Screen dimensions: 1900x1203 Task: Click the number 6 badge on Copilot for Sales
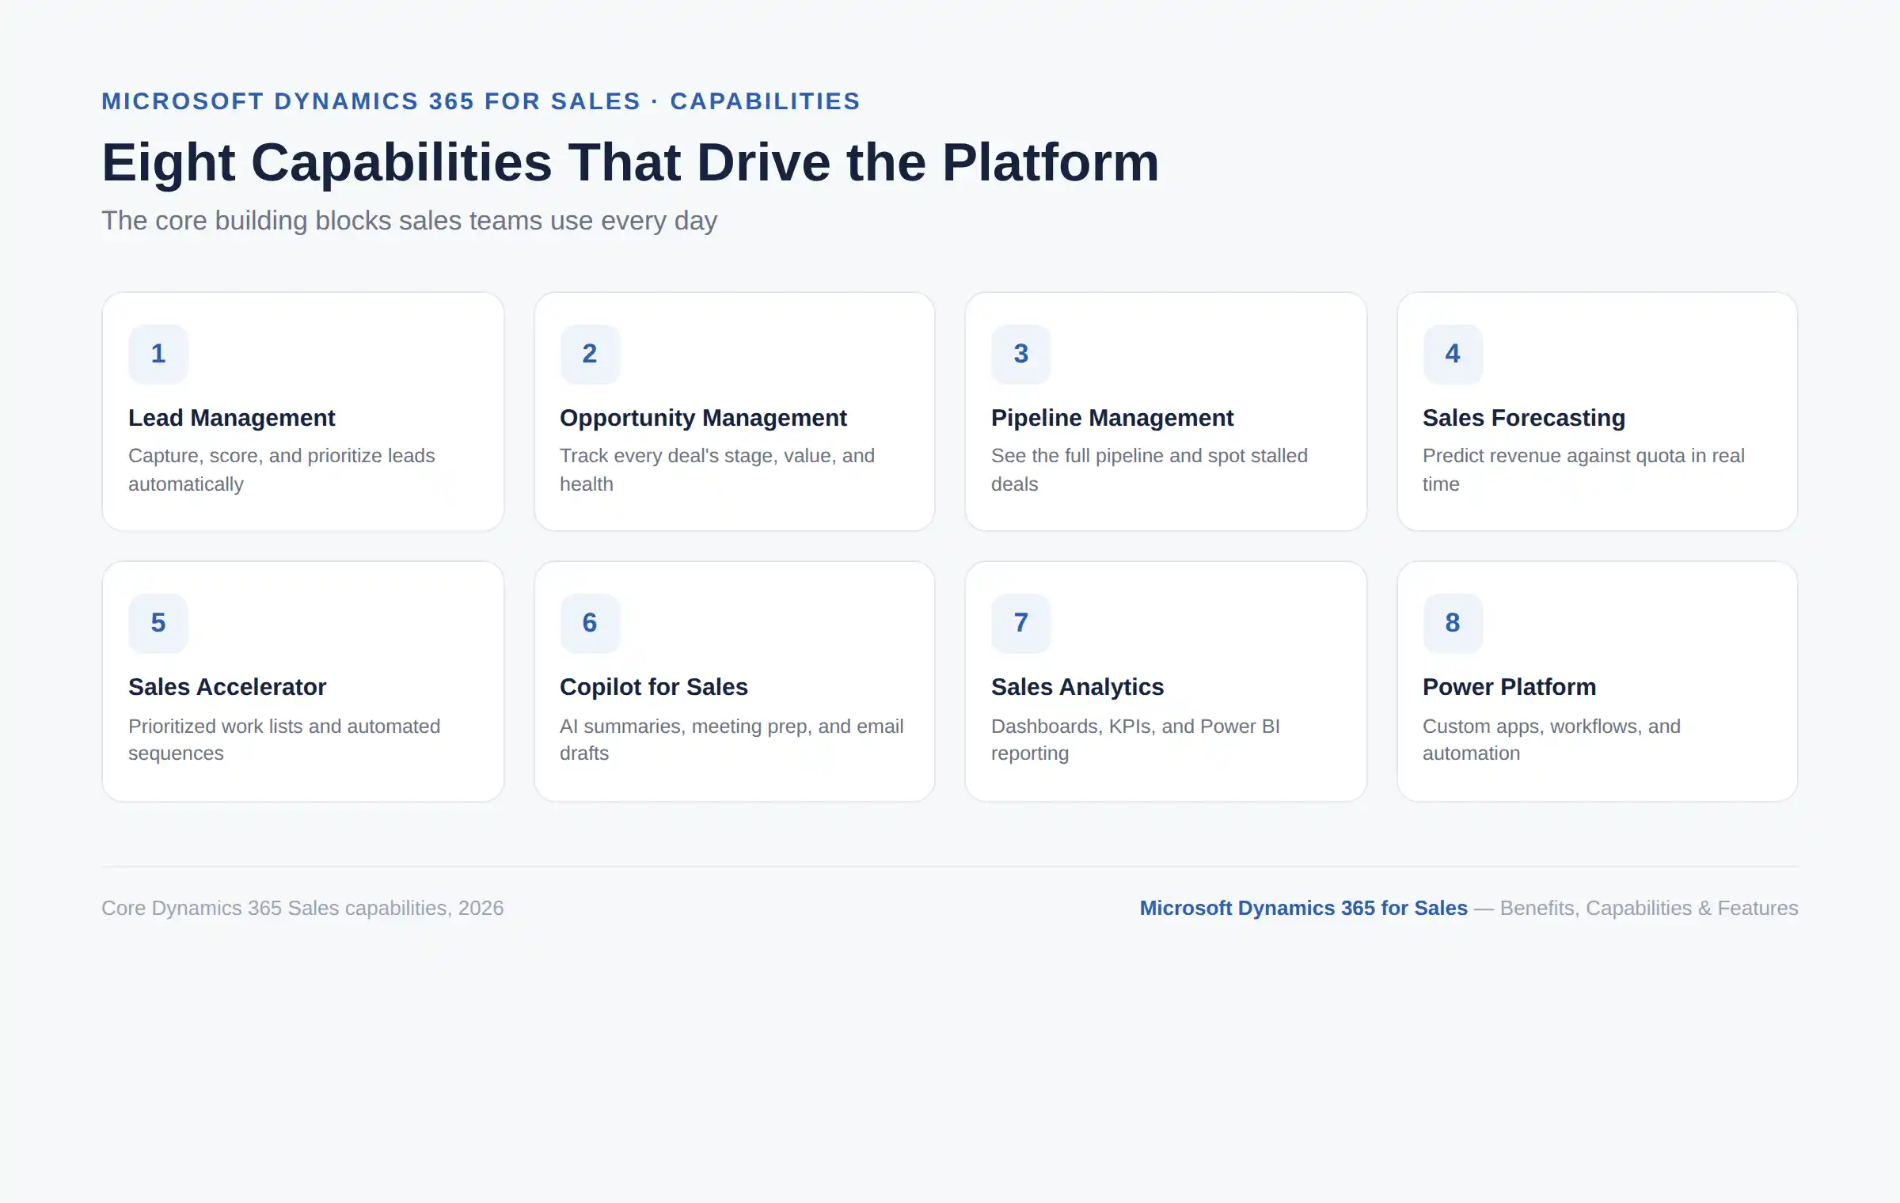(590, 623)
